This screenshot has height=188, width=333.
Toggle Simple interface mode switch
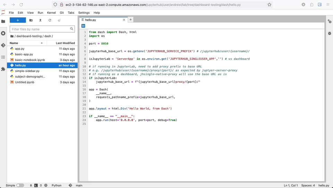pyautogui.click(x=20, y=185)
